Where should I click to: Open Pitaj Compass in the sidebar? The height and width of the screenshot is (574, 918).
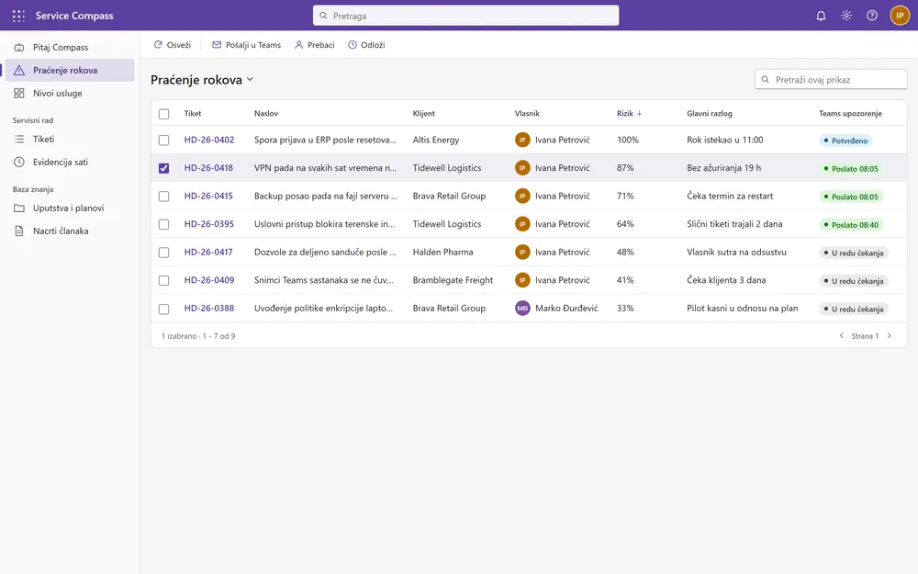(70, 48)
